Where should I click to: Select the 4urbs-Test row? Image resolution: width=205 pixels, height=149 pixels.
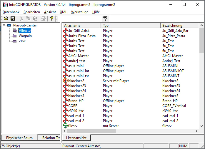[131, 41]
